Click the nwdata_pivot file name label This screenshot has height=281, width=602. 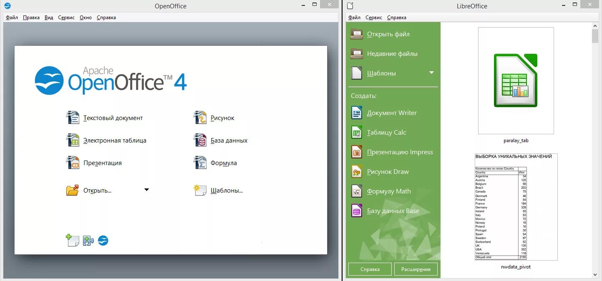[x=516, y=267]
